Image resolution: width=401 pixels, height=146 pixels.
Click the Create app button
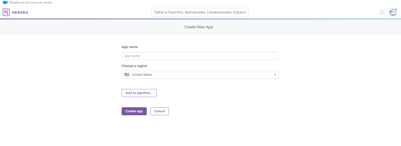point(134,111)
